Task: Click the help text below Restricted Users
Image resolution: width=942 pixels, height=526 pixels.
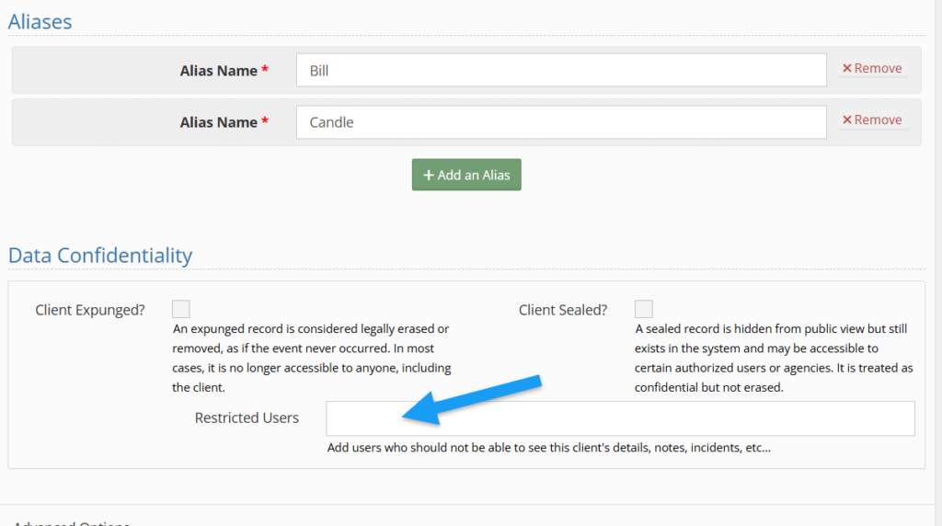Action: (x=548, y=449)
